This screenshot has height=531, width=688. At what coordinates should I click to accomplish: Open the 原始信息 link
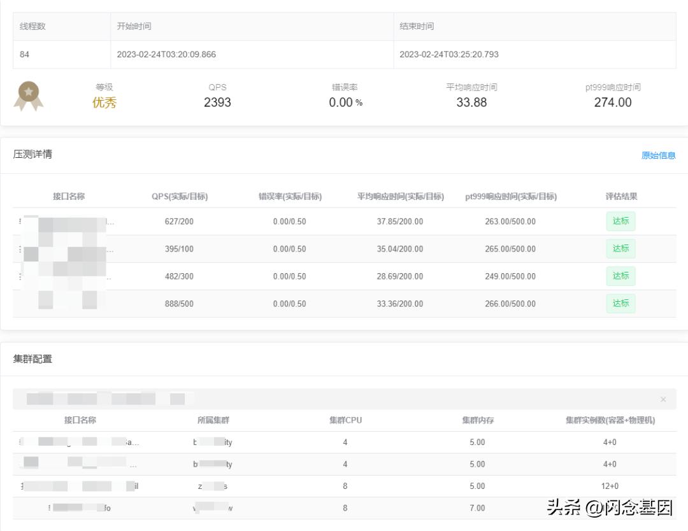coord(658,155)
